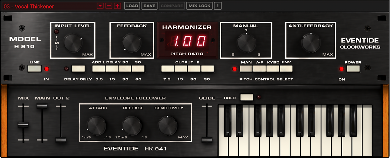Switch the POWER button on
Viewport: 390px width, 158px height.
(x=353, y=69)
